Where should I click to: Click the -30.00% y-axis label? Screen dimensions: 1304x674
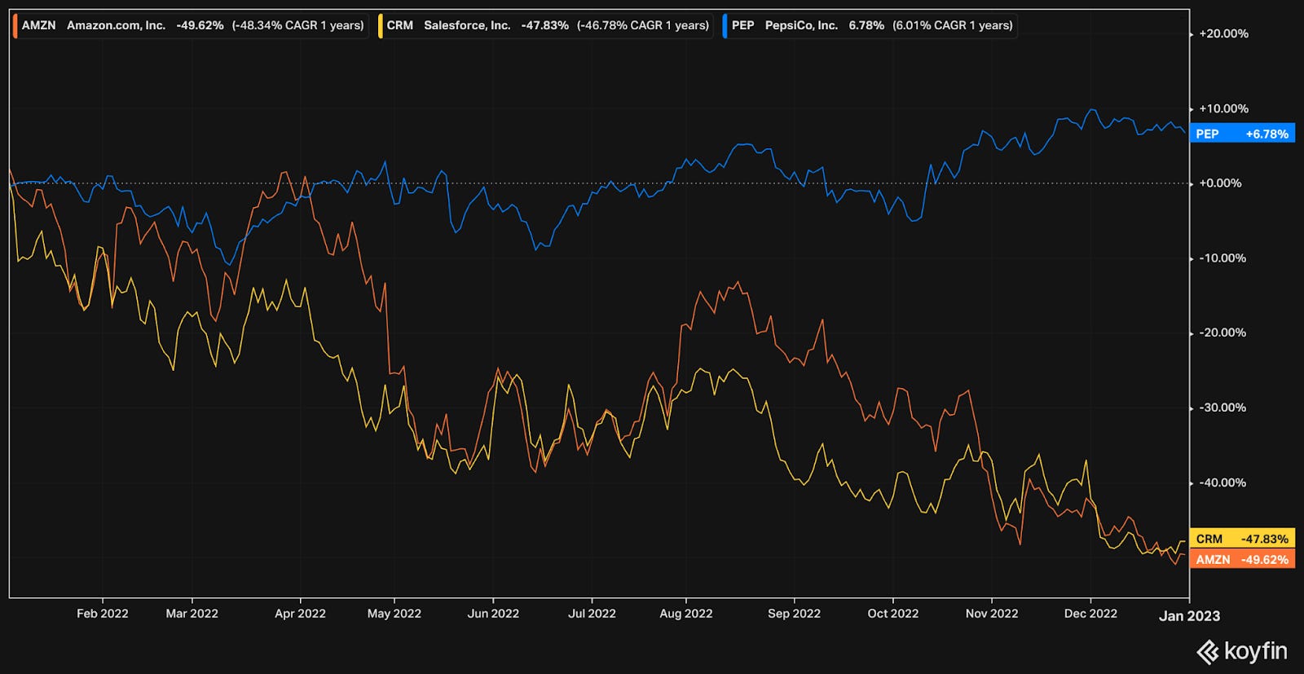point(1222,407)
